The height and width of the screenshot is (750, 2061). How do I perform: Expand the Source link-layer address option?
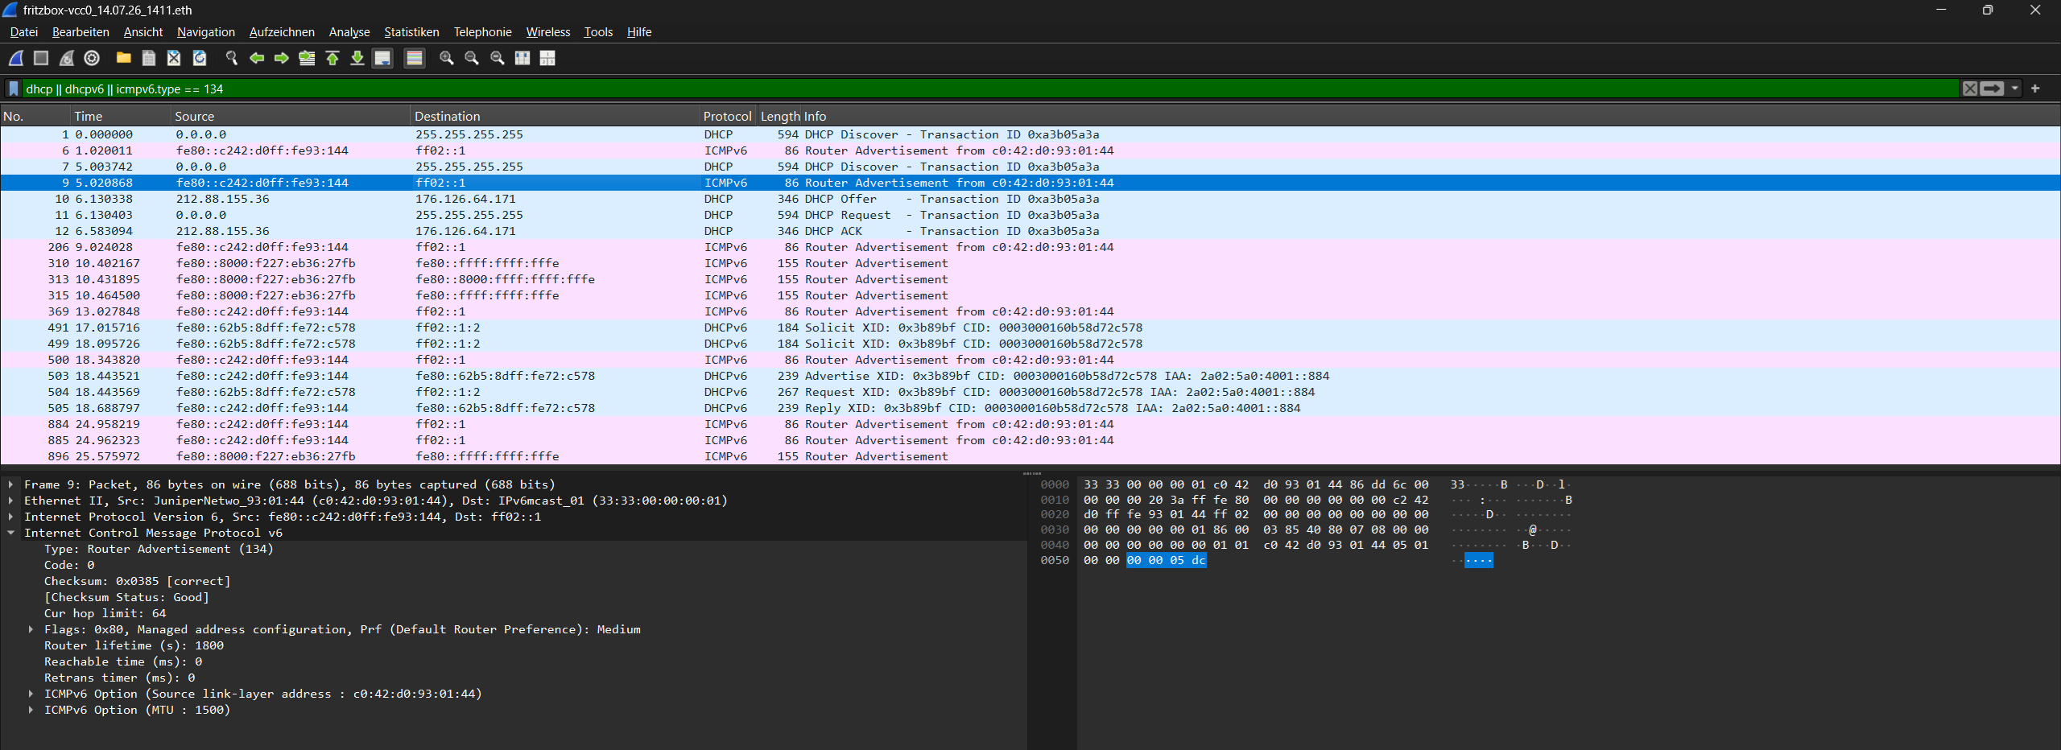31,694
